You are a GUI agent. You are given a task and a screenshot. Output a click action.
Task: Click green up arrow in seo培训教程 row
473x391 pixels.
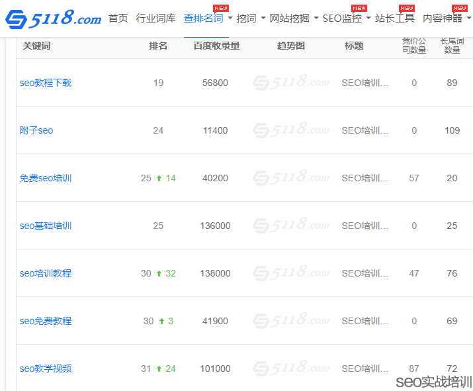[159, 273]
